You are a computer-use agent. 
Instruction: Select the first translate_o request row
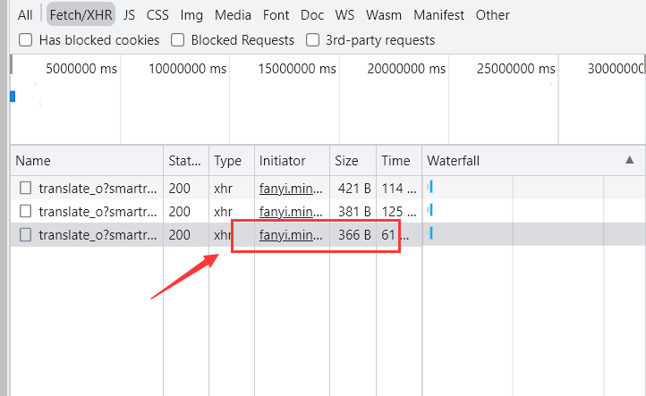[98, 188]
